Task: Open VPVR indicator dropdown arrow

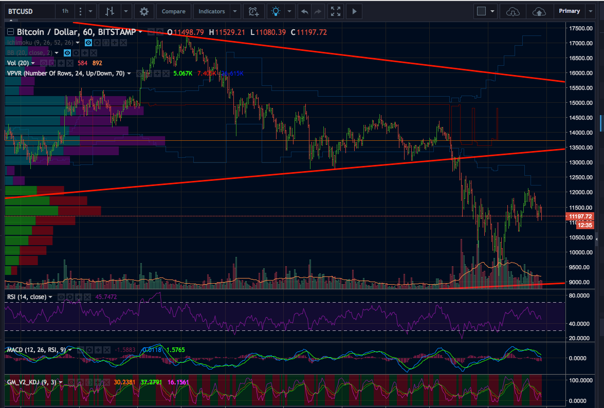Action: point(129,73)
